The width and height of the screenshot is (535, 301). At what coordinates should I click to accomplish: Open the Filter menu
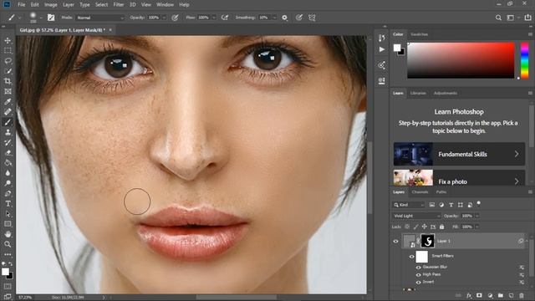[119, 5]
